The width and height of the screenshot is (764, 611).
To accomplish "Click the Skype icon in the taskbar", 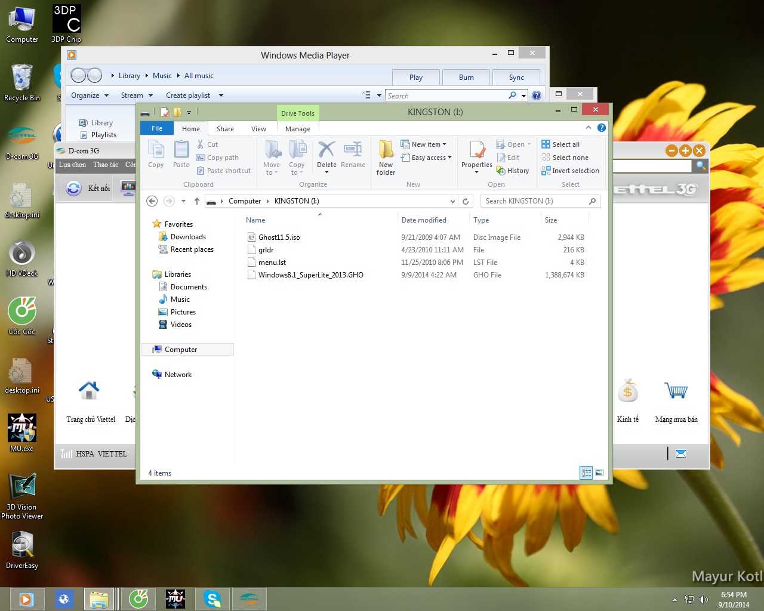I will pyautogui.click(x=212, y=598).
